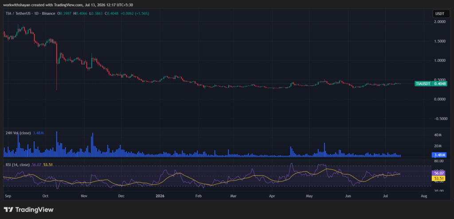Click the Dec label on time axis
The height and width of the screenshot is (219, 454).
point(121,196)
